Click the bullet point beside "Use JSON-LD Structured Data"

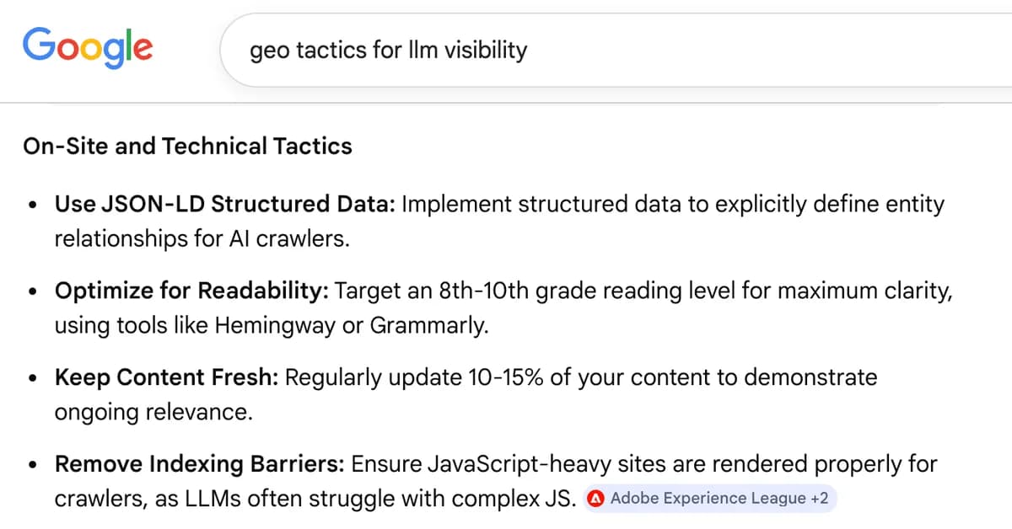point(32,204)
